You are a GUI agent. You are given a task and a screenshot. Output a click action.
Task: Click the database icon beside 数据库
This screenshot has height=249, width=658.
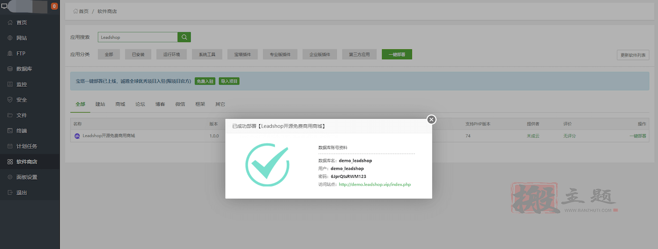pyautogui.click(x=10, y=69)
